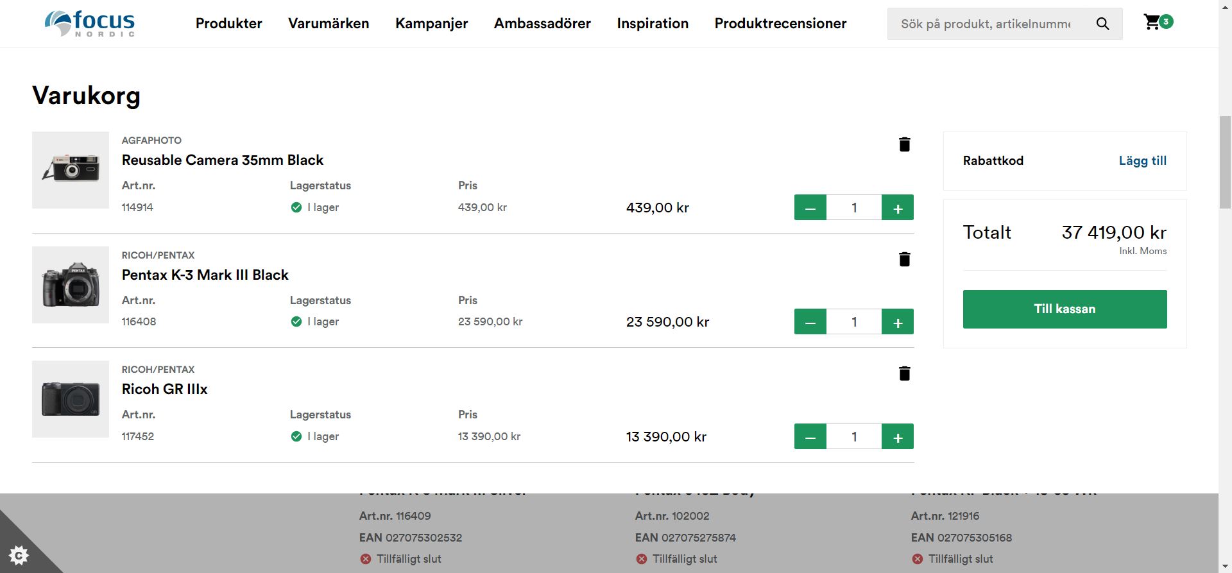Click the page vertical scrollbar
The image size is (1232, 573).
(x=1225, y=162)
